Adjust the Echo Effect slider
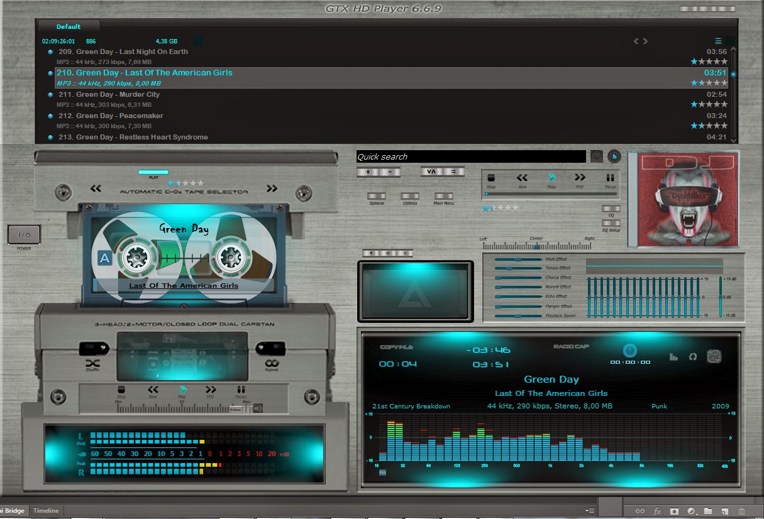764x519 pixels. tap(519, 297)
